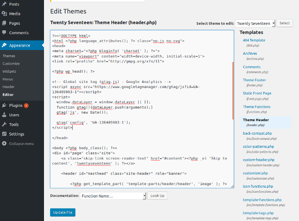Viewport: 299px width, 221px height.
Task: Open the Pages menu
Action: pyautogui.click(x=15, y=23)
